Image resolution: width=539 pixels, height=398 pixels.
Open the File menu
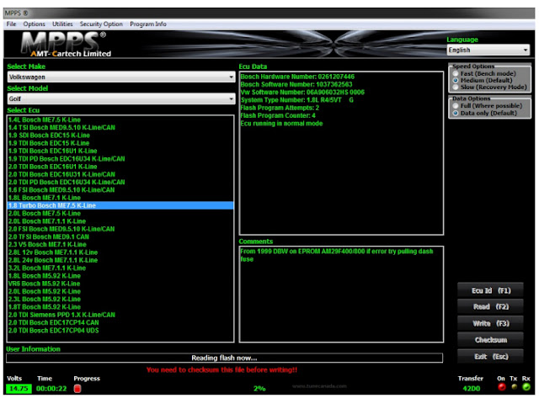[11, 24]
